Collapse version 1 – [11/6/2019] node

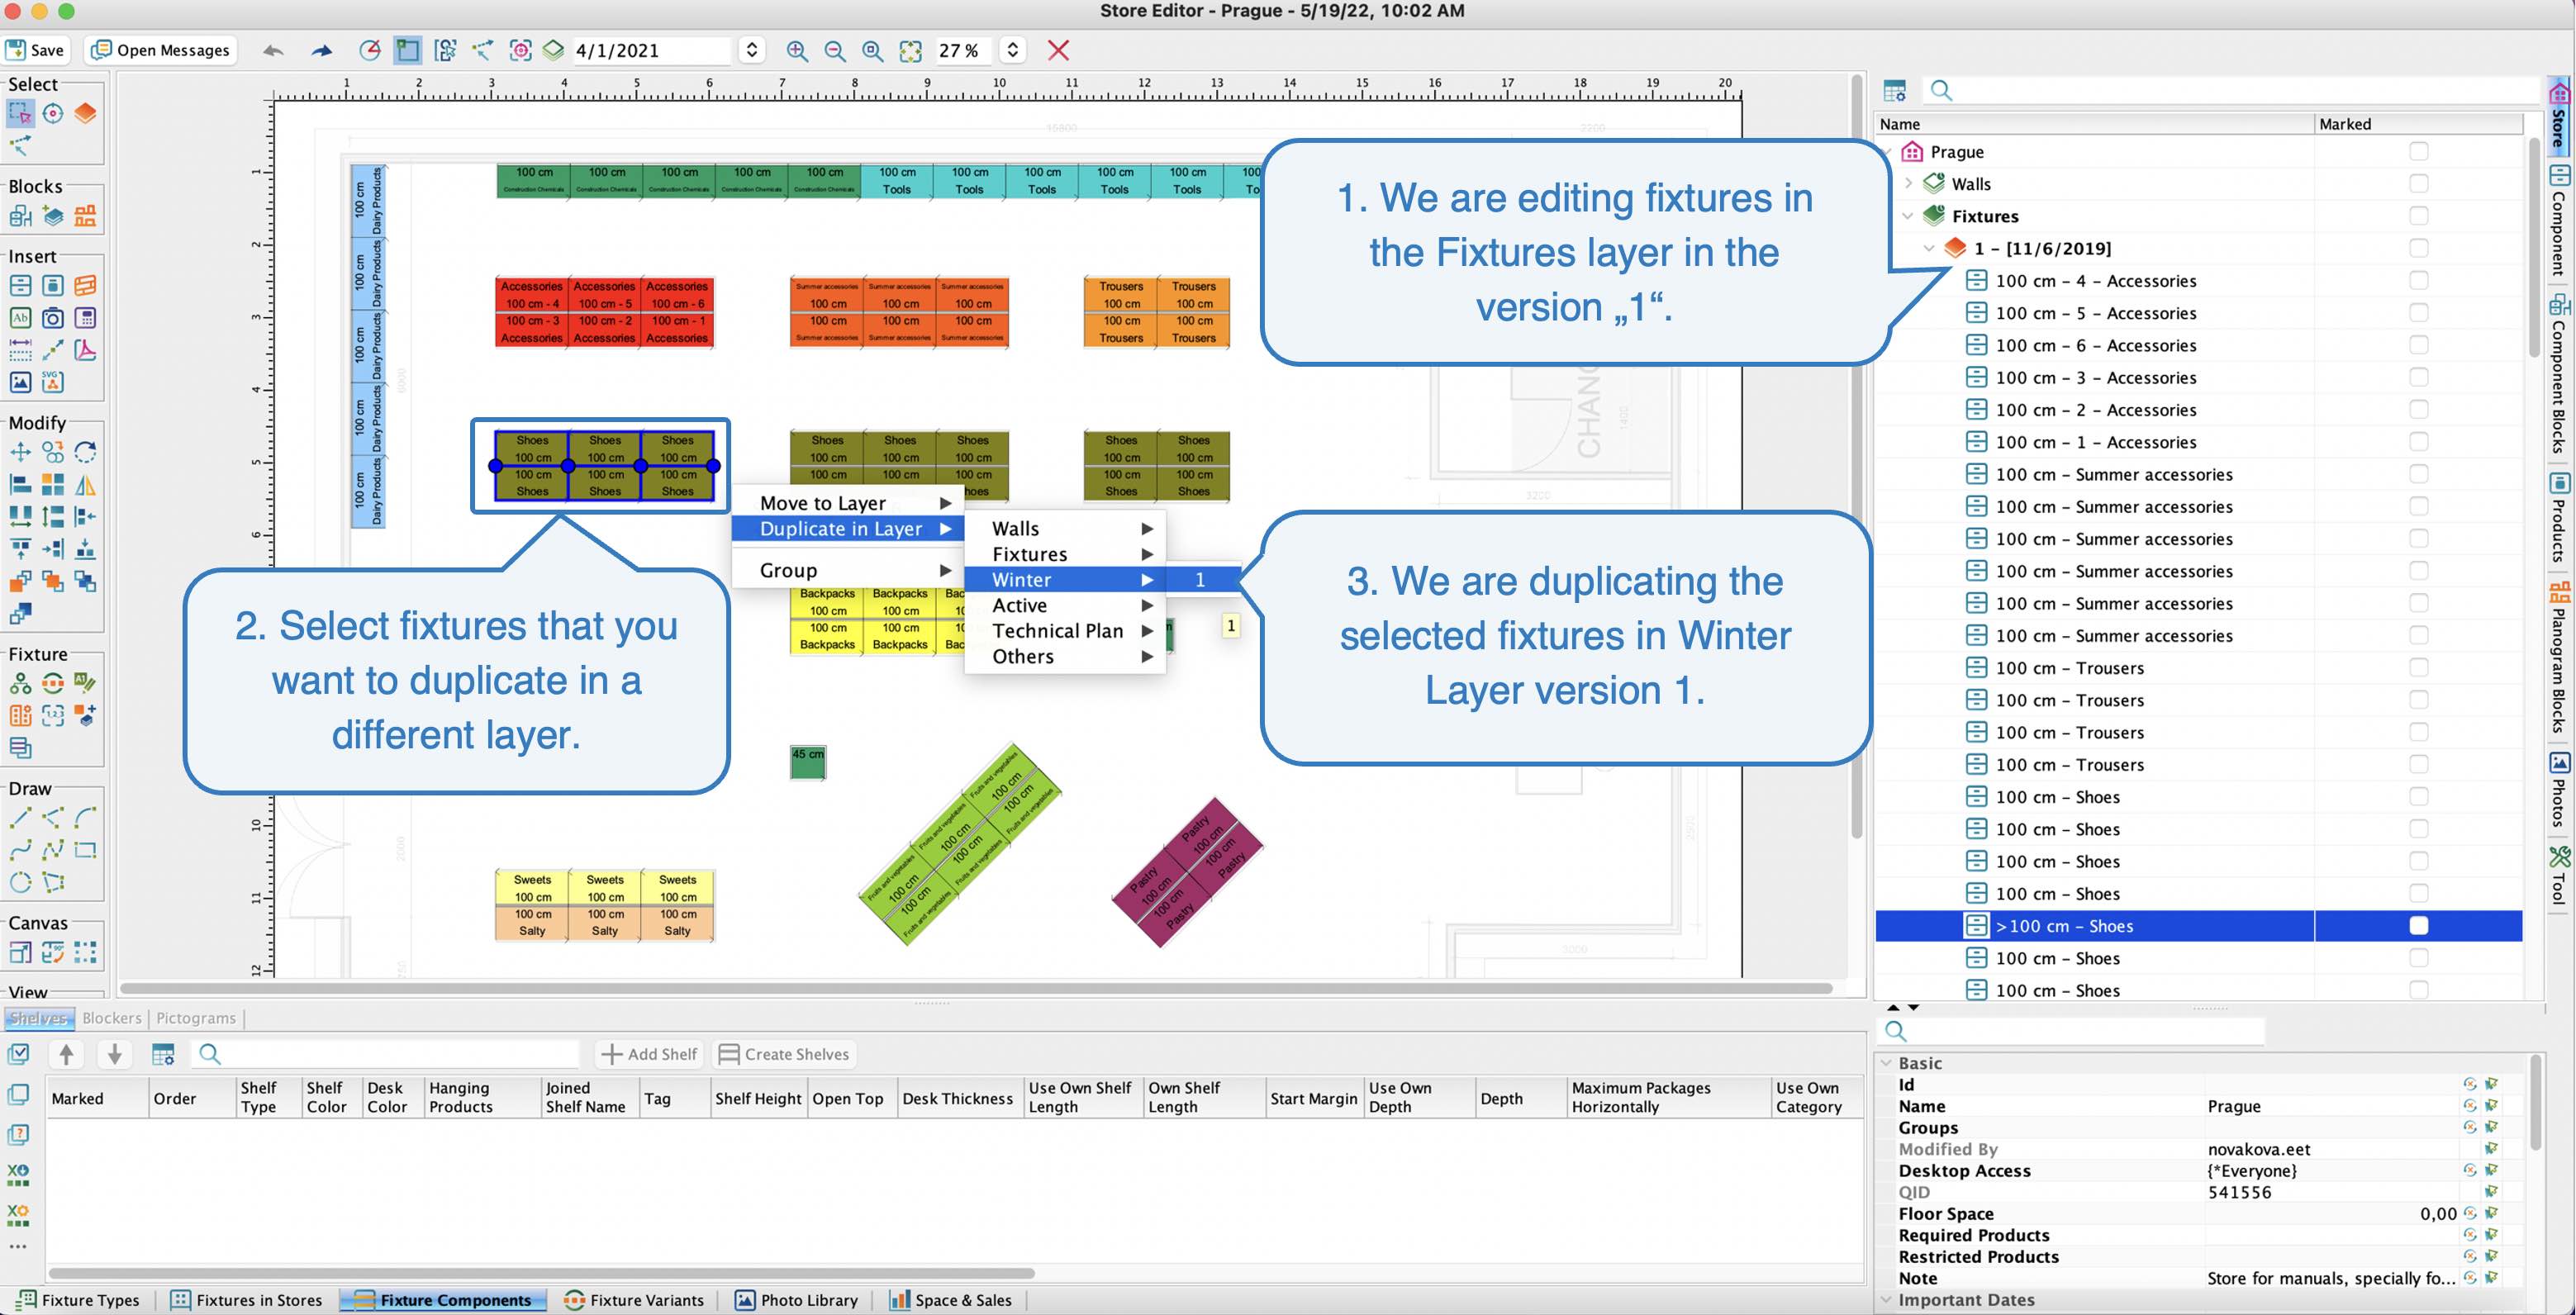(1929, 248)
